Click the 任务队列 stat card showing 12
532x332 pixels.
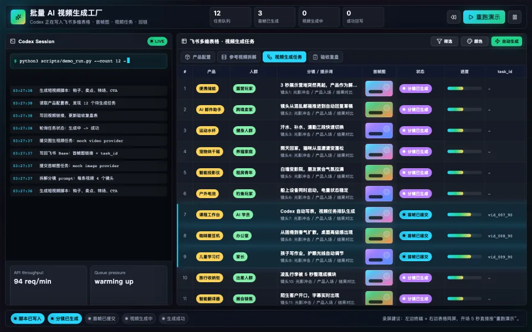point(231,17)
